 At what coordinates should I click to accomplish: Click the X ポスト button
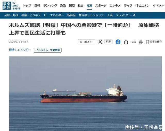87,42
